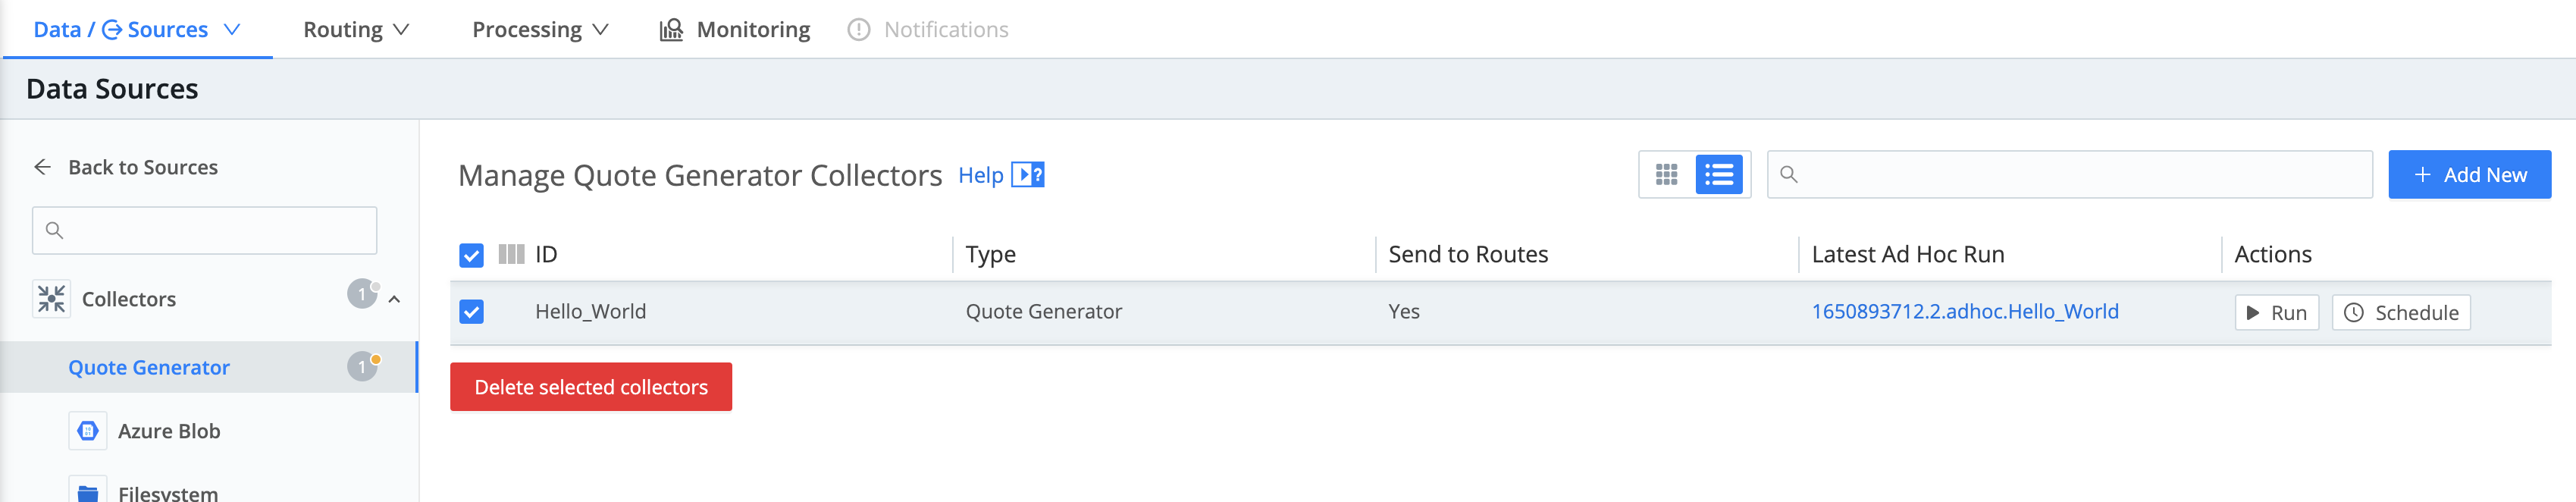Switch to grid view icon
The width and height of the screenshot is (2576, 502).
1666,175
